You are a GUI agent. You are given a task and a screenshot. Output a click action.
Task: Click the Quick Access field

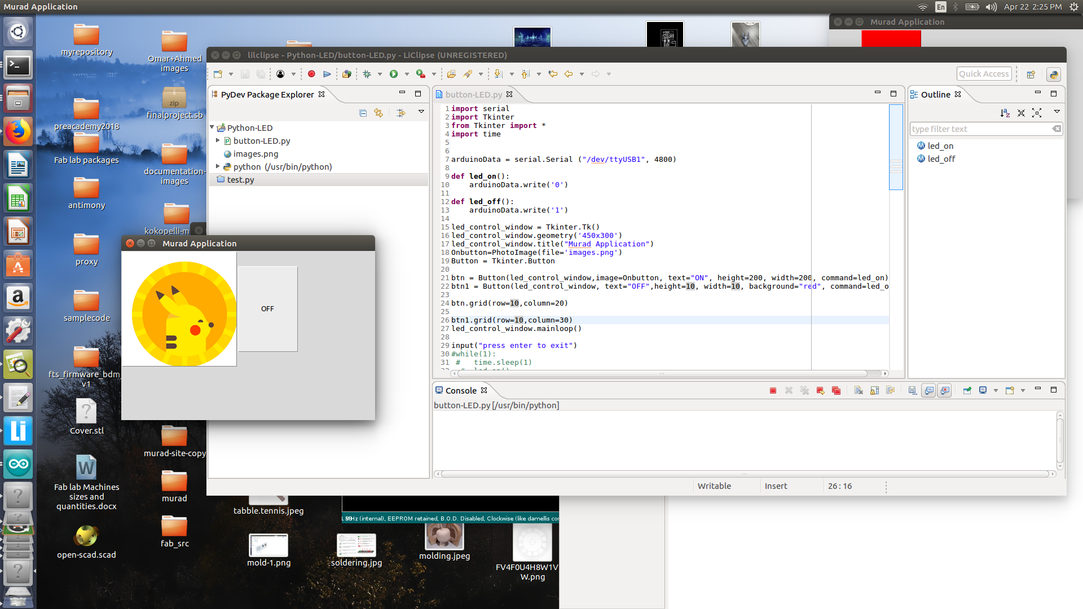[984, 74]
